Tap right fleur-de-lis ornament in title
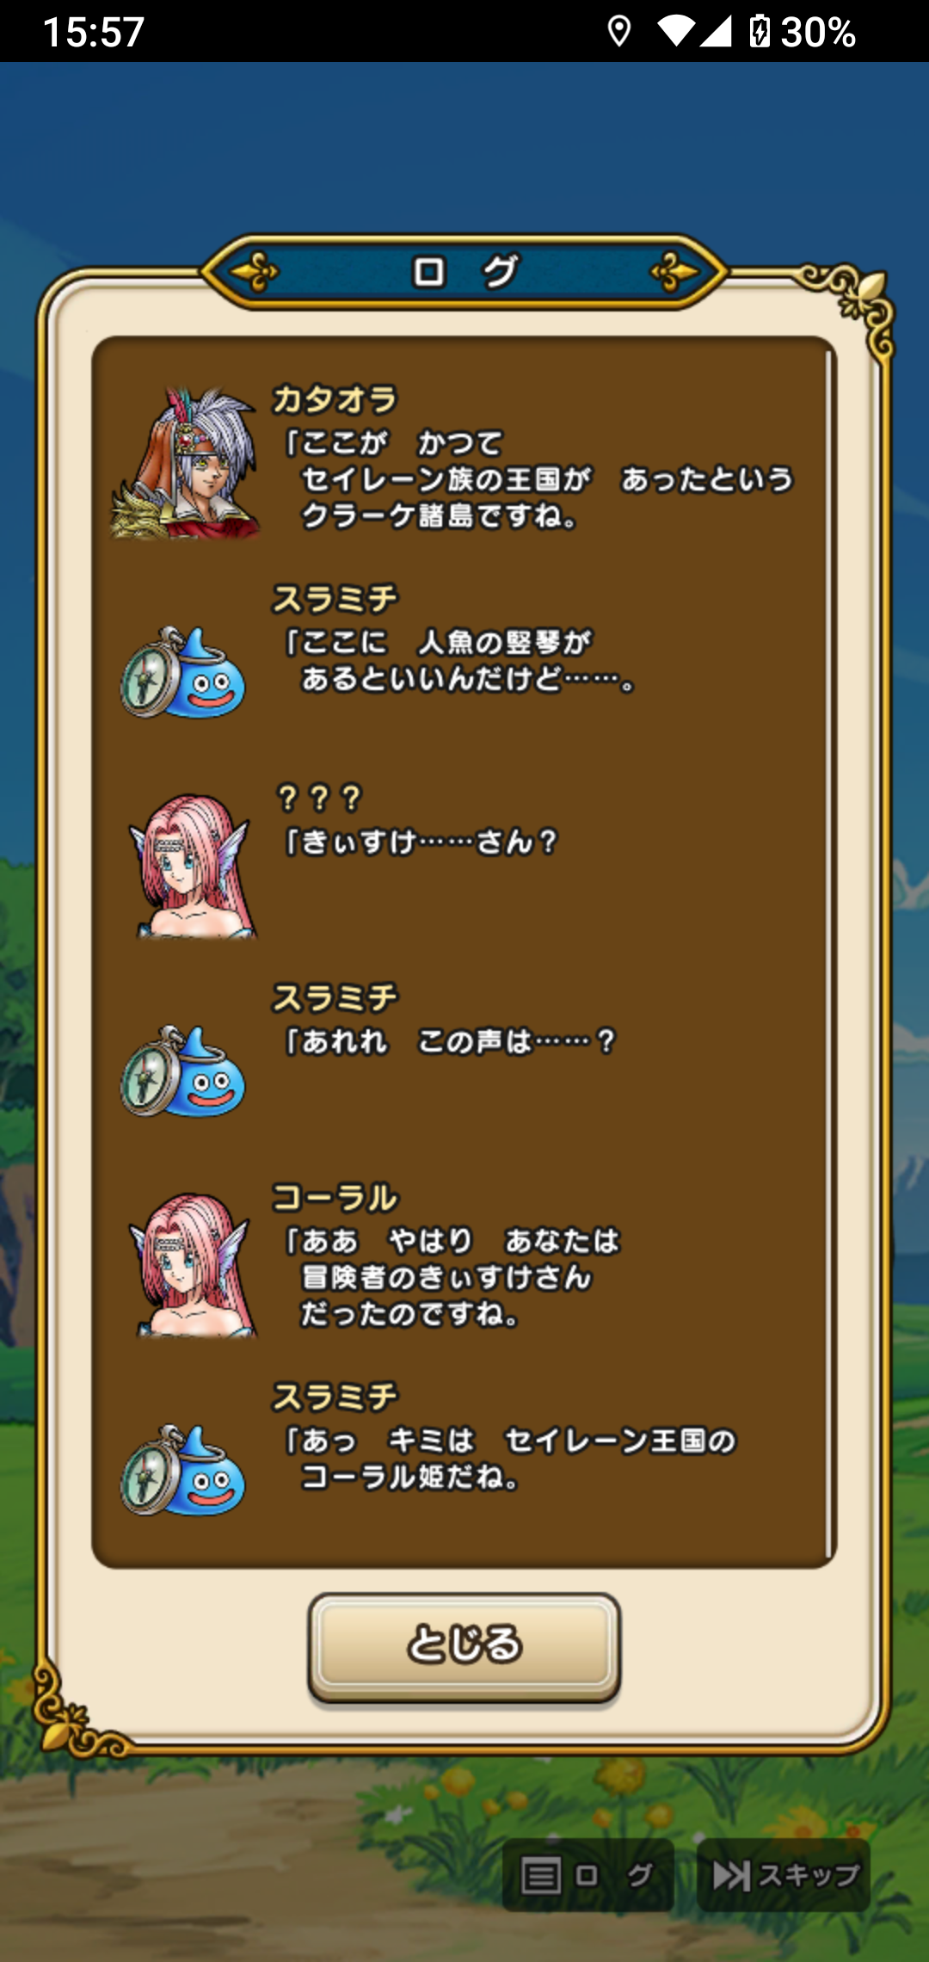The image size is (929, 1962). pos(674,273)
